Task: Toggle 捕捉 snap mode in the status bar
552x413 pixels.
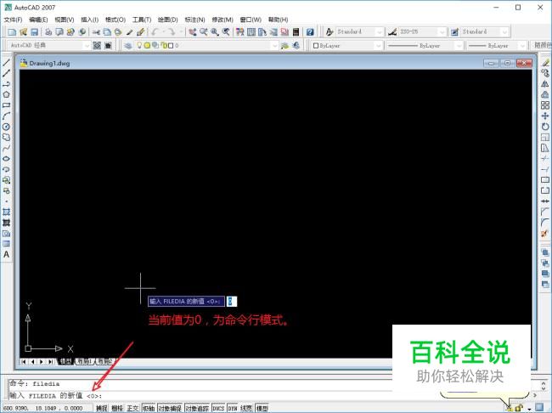Action: click(x=102, y=408)
